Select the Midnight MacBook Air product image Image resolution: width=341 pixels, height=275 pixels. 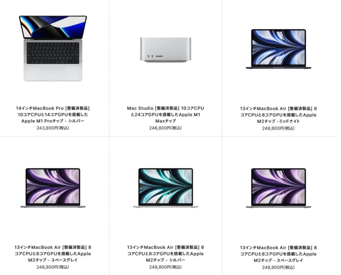tap(279, 49)
